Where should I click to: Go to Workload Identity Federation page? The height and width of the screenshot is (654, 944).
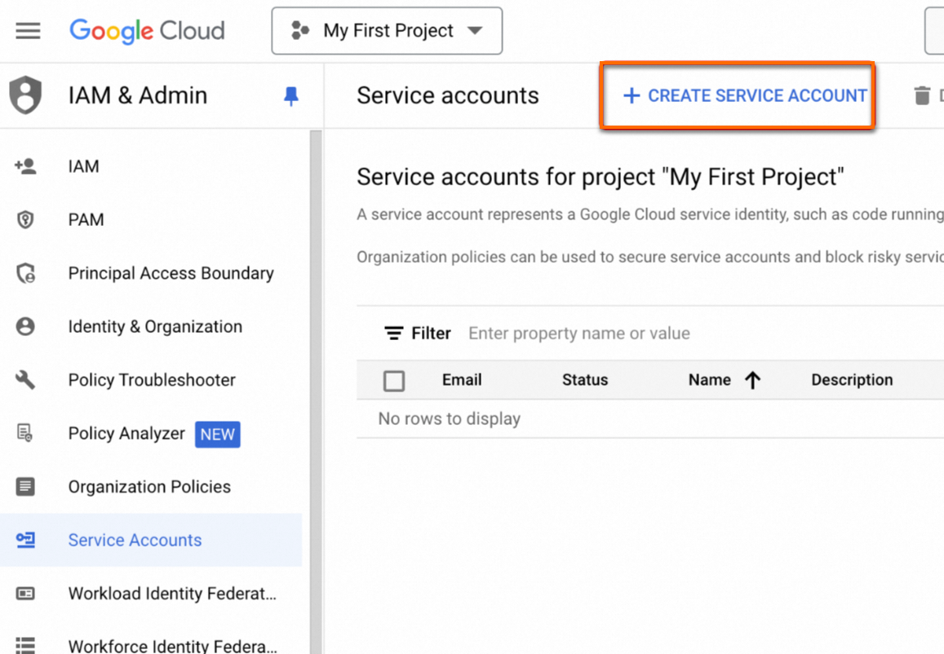172,594
